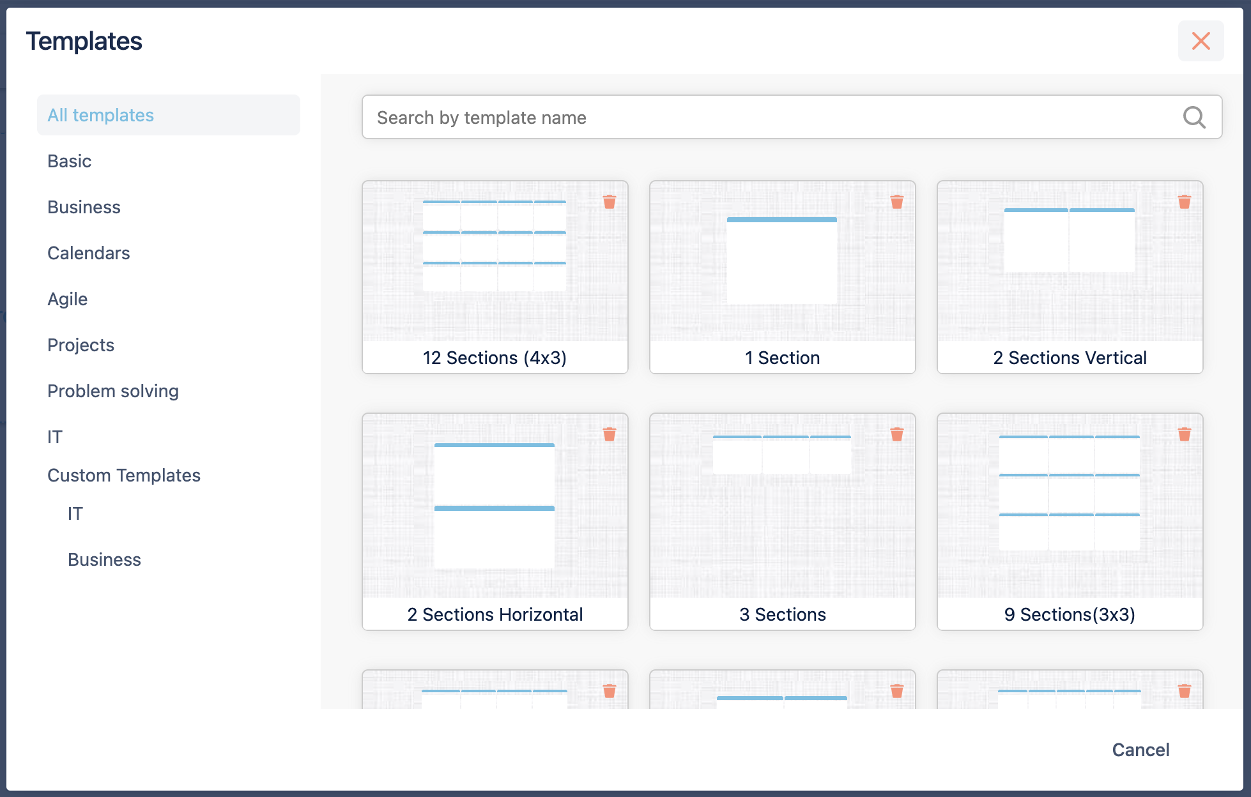Click the search magnifier icon
The image size is (1251, 797).
point(1193,118)
